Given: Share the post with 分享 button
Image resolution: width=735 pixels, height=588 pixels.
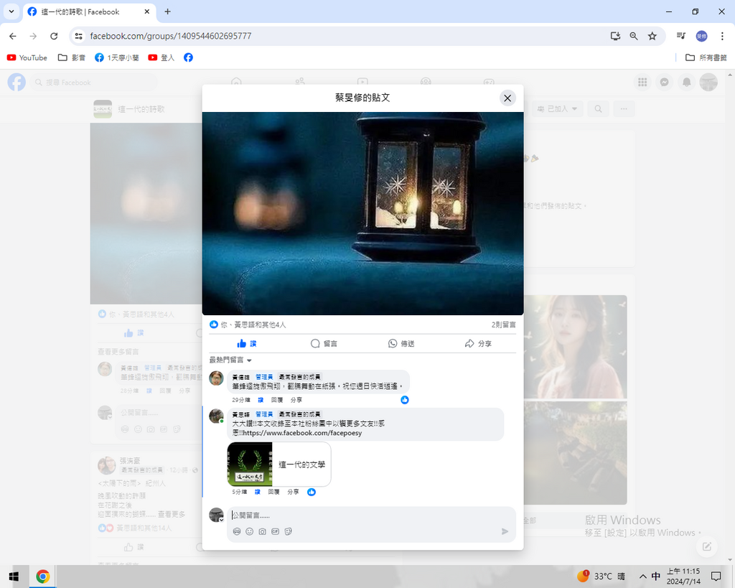Looking at the screenshot, I should pyautogui.click(x=478, y=344).
